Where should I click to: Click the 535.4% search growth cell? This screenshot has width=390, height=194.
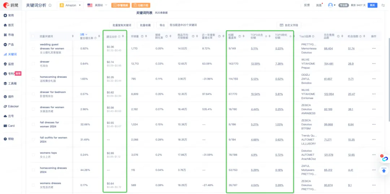207,109
